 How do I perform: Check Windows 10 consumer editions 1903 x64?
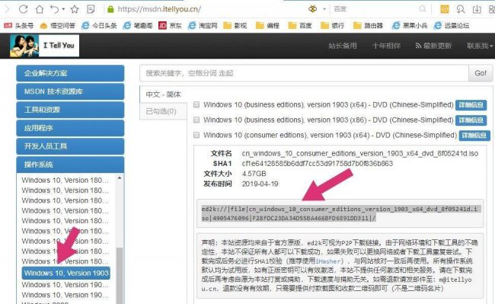tap(196, 135)
